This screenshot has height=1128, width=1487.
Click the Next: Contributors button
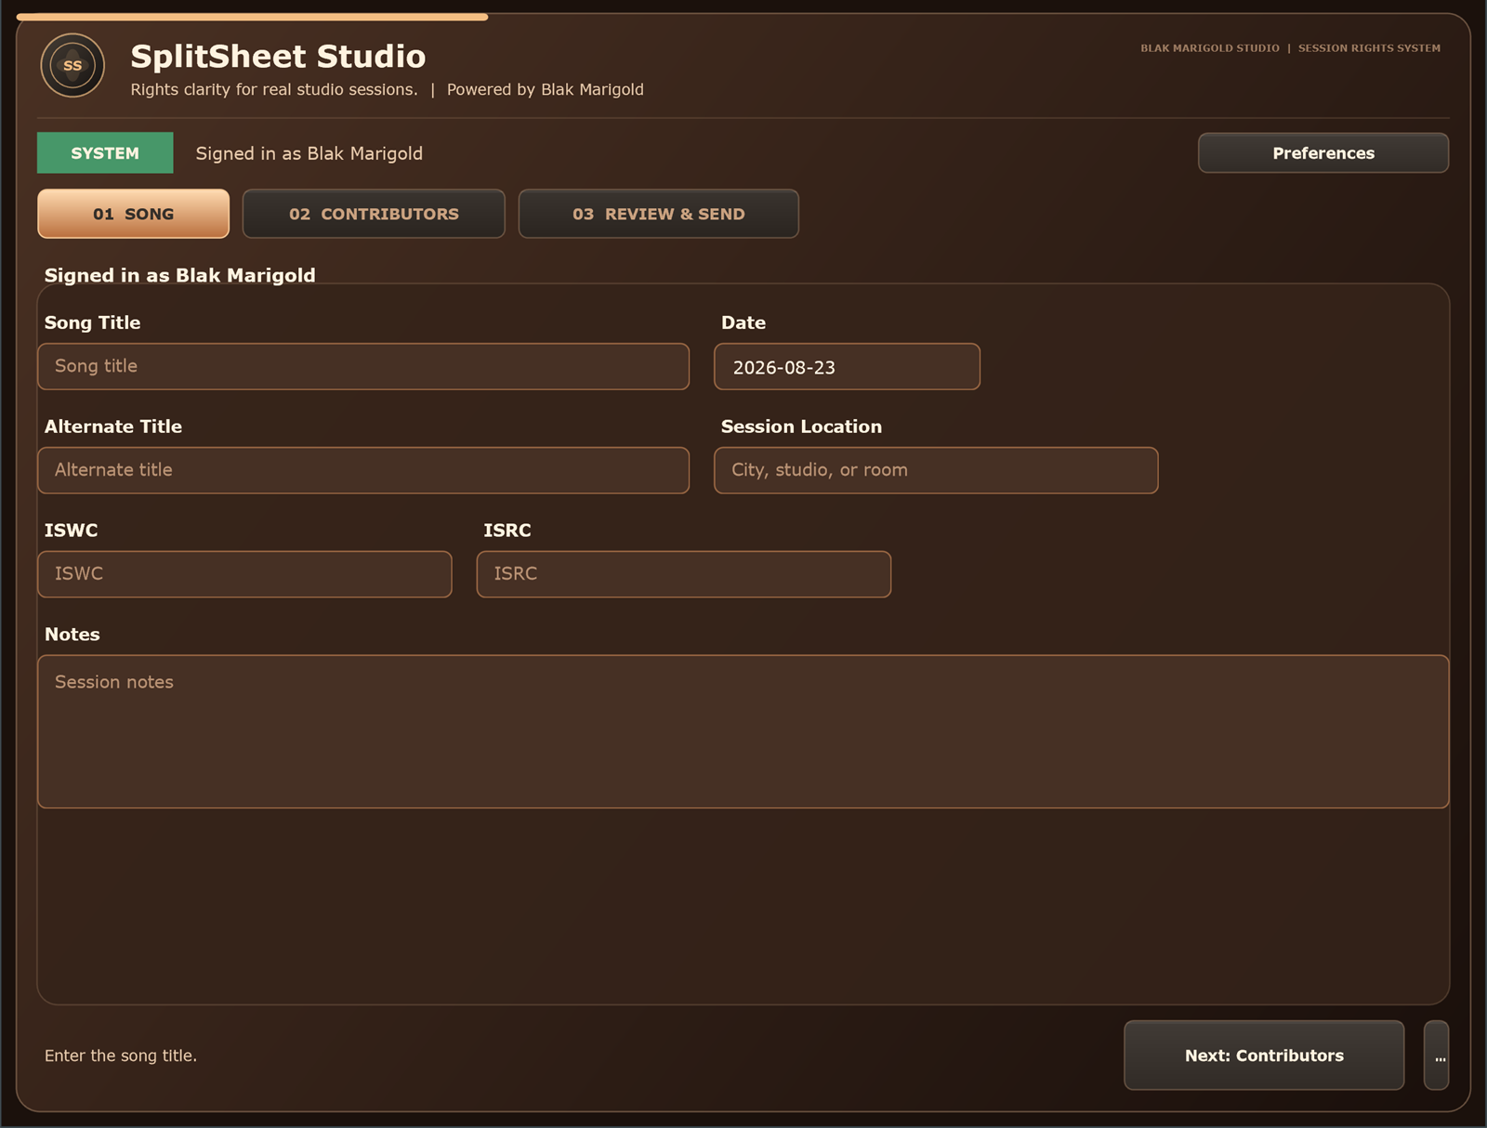1264,1056
